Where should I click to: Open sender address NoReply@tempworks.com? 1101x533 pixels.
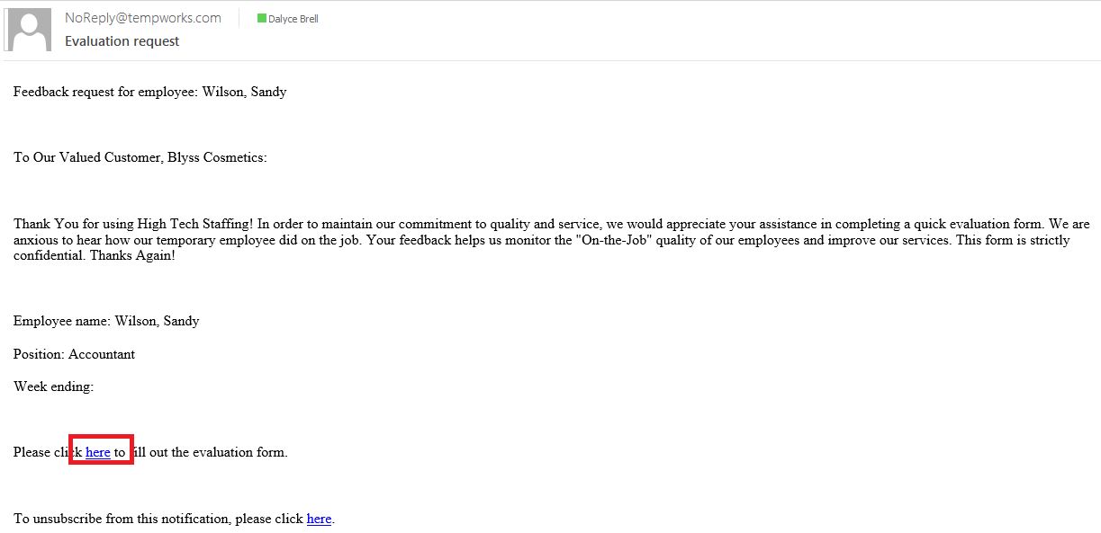(x=143, y=18)
